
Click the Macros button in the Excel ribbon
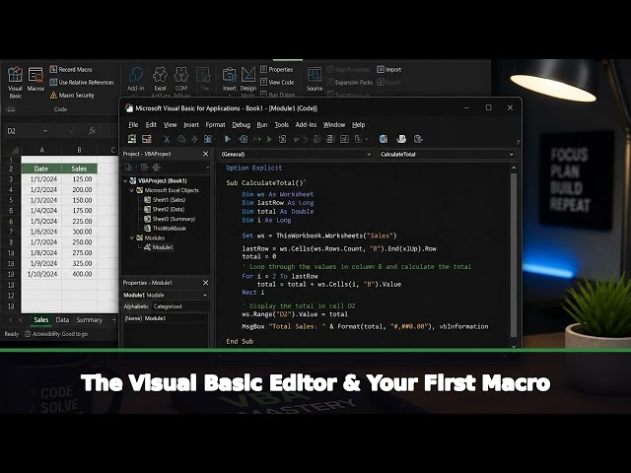(35, 79)
